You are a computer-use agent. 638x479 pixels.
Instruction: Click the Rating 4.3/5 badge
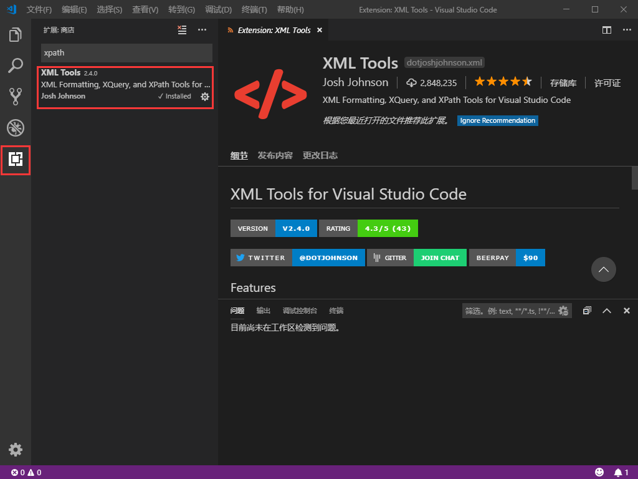(x=369, y=228)
